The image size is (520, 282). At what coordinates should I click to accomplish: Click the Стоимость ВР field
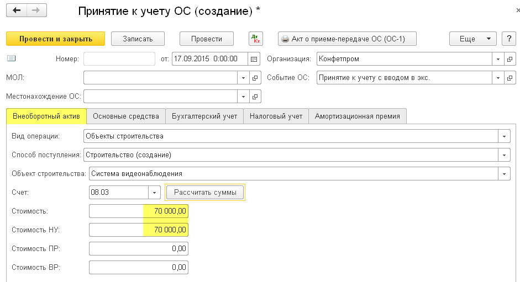click(x=139, y=268)
